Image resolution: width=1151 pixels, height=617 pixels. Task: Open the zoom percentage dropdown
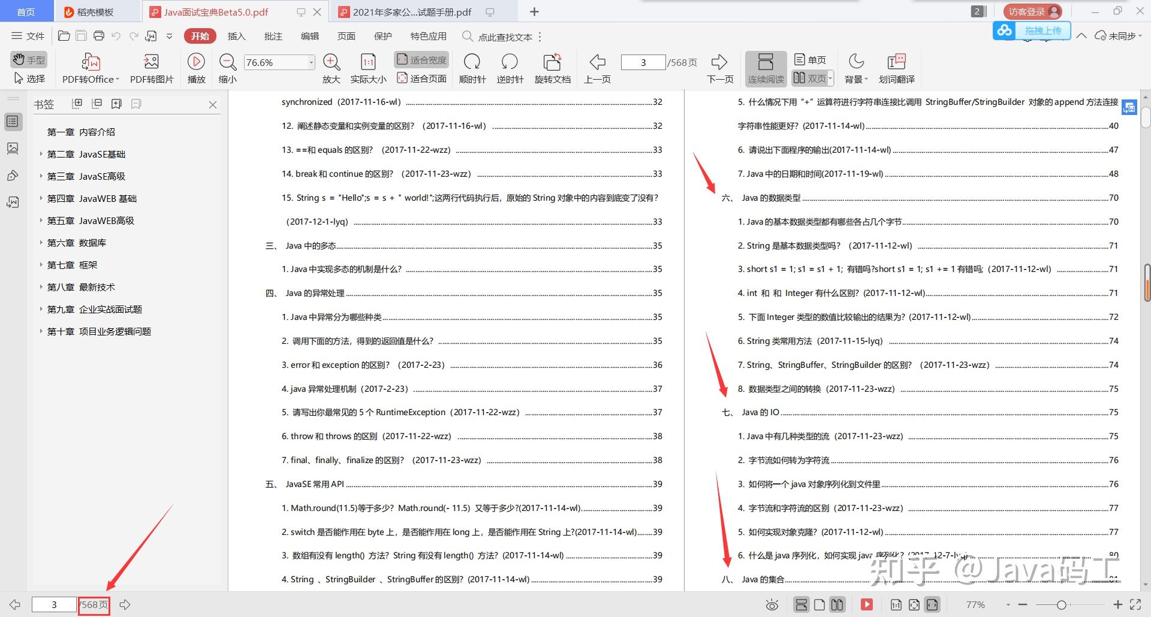click(x=310, y=62)
